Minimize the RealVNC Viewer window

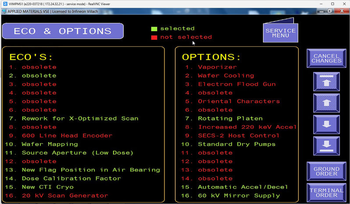click(321, 4)
